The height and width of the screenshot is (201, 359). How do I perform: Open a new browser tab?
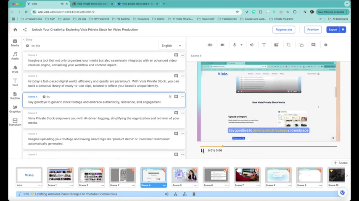(x=164, y=4)
